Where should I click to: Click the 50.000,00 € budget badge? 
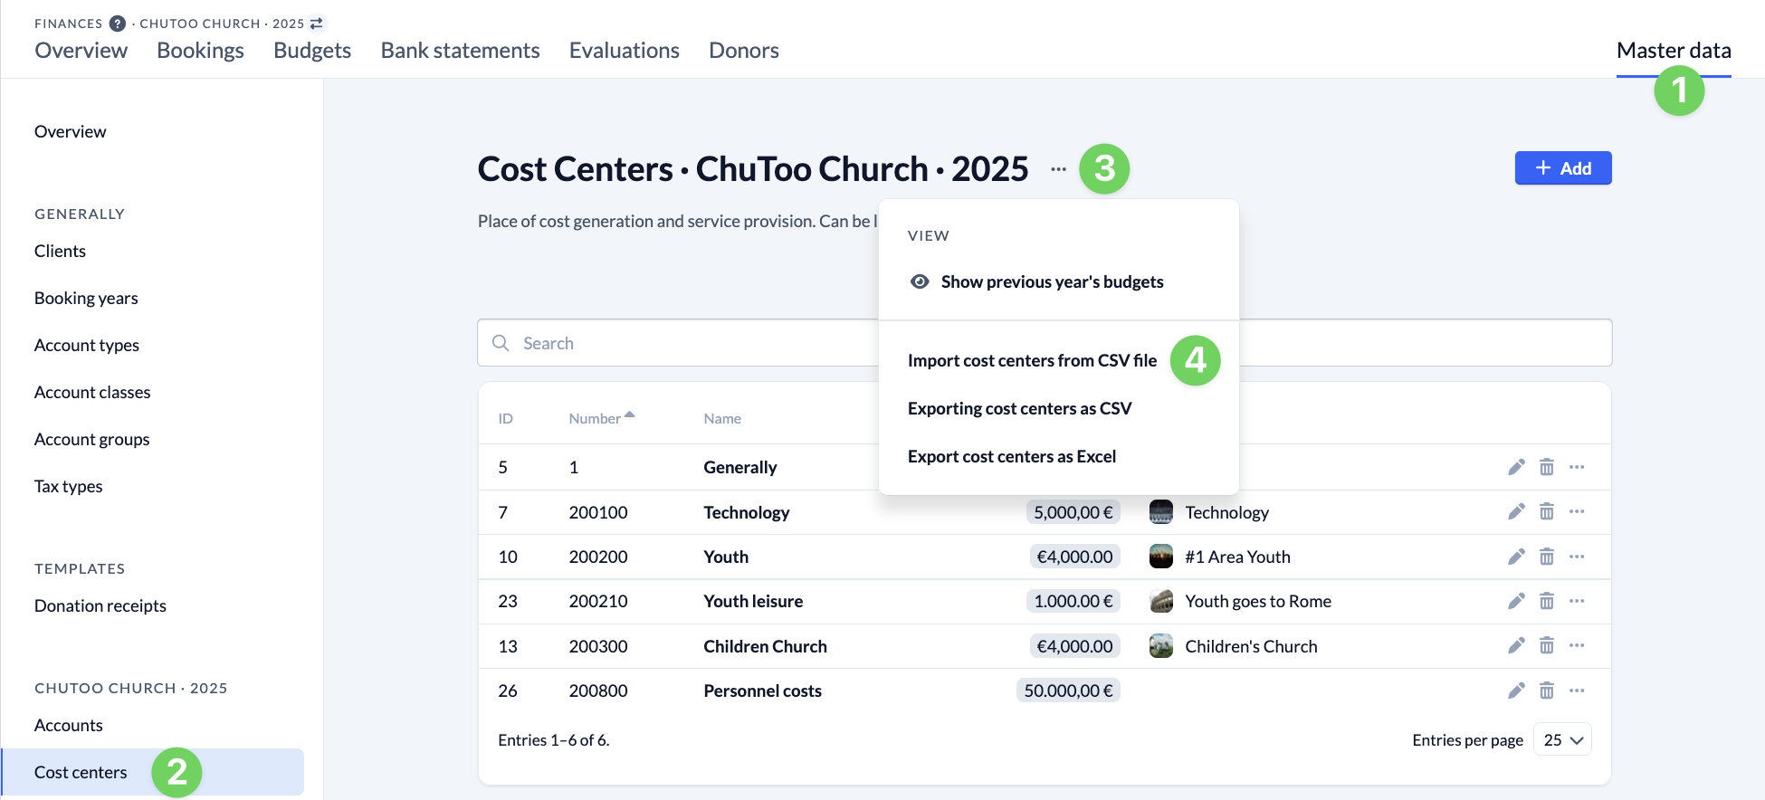pos(1068,690)
